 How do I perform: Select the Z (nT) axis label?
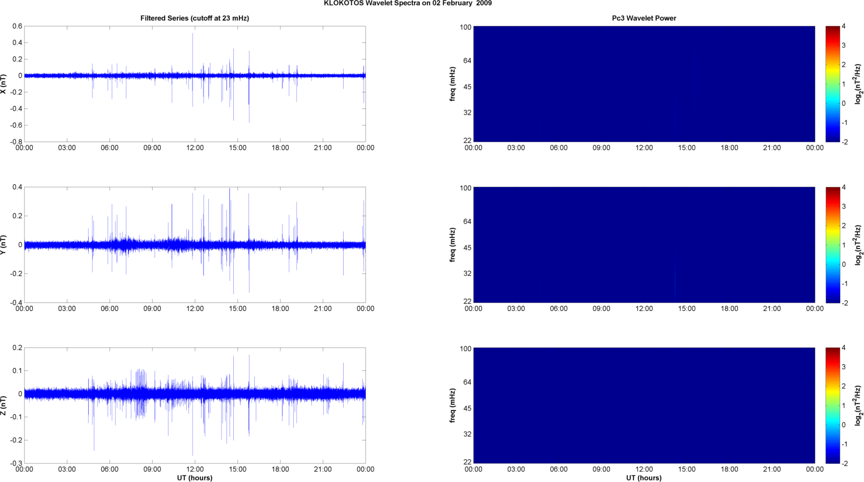pos(4,406)
